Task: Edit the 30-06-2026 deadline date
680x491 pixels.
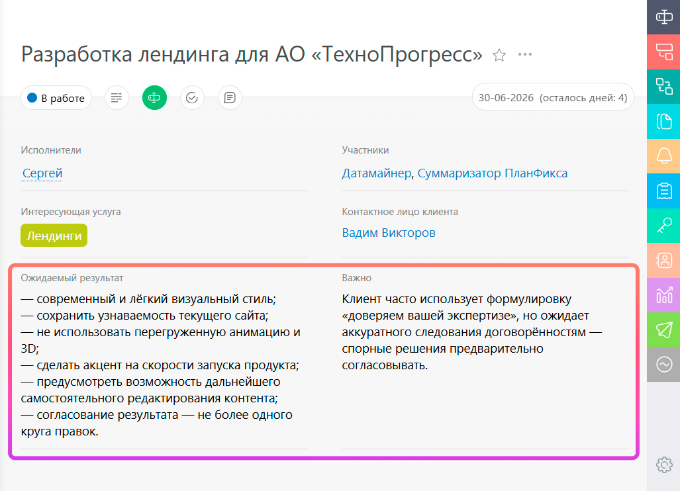Action: 553,97
